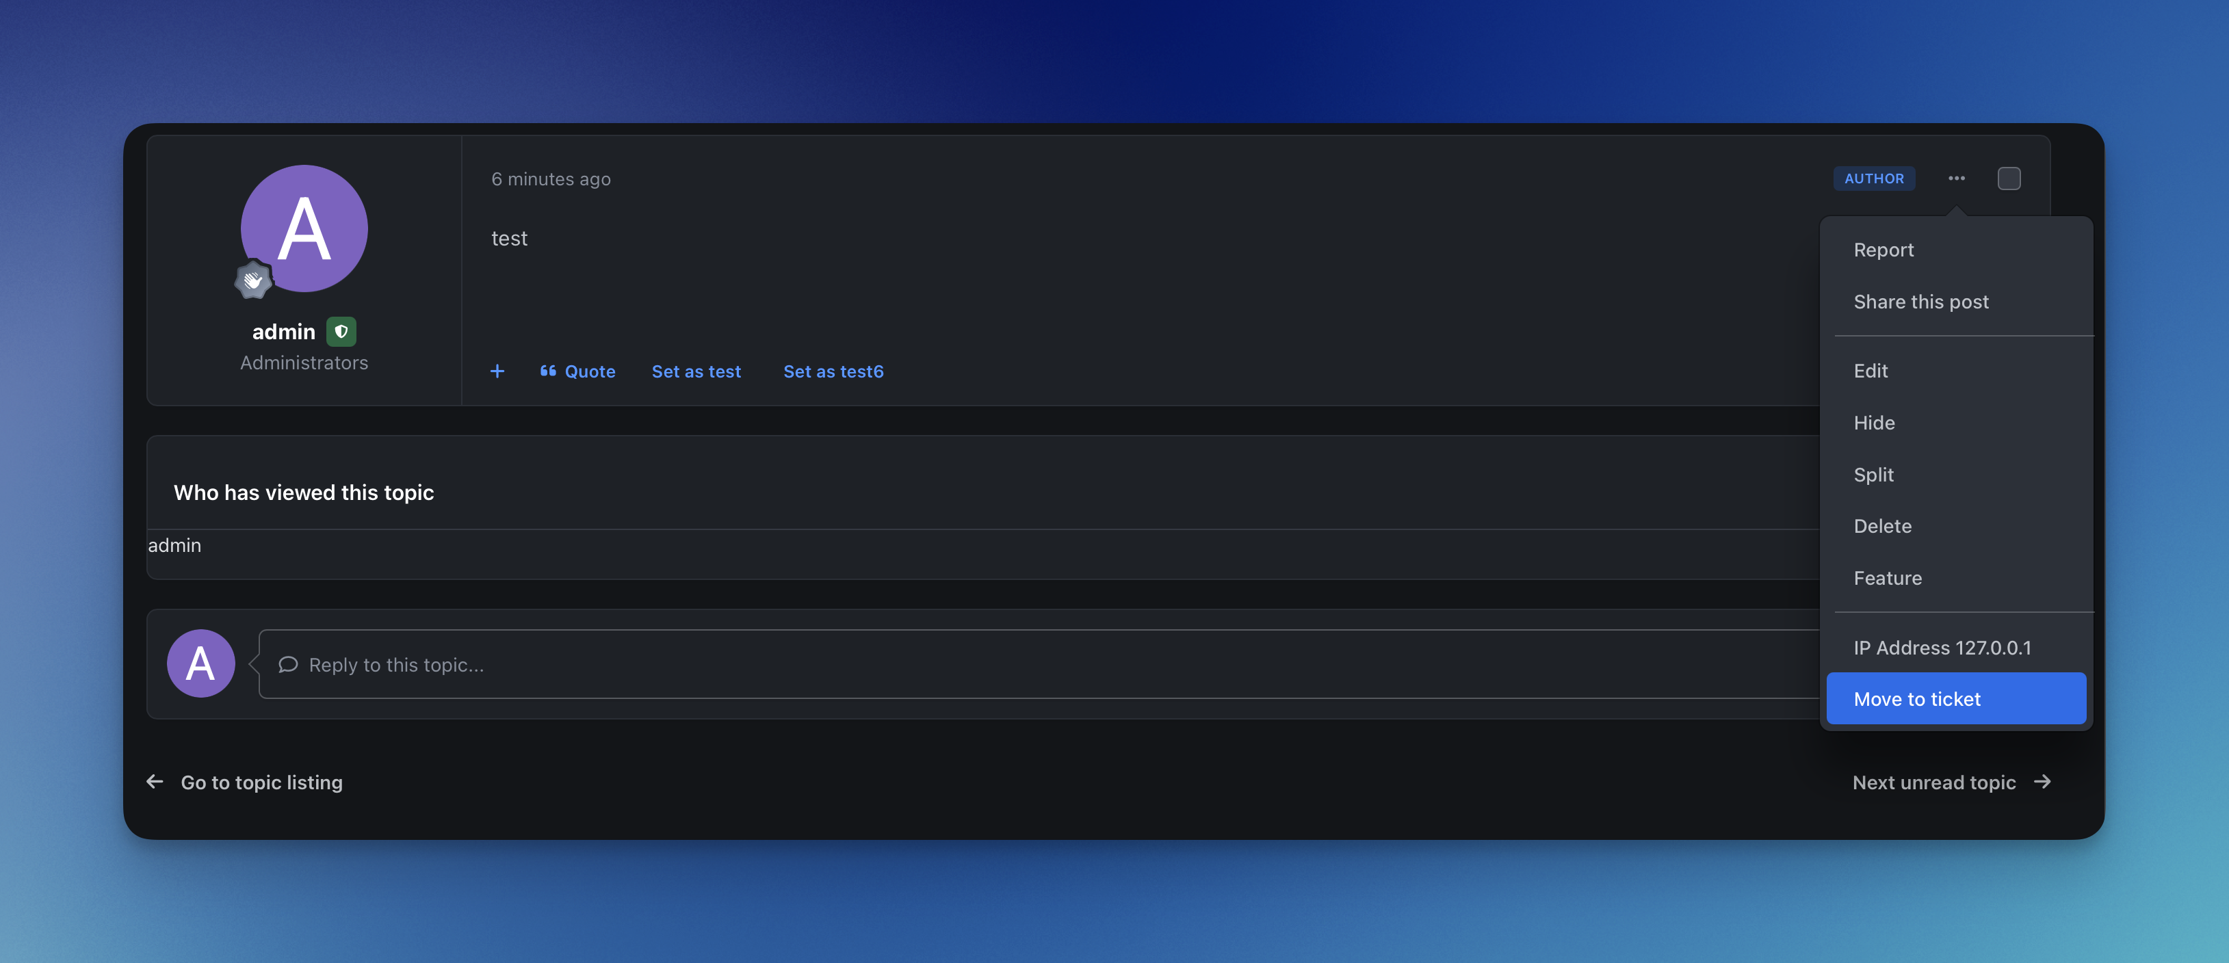Click the plus multiquote icon
Screen dimensions: 2229x963
497,371
